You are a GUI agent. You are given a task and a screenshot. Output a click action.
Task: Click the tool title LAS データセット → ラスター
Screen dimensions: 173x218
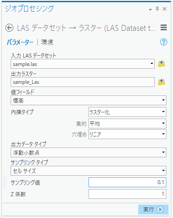click(x=86, y=28)
